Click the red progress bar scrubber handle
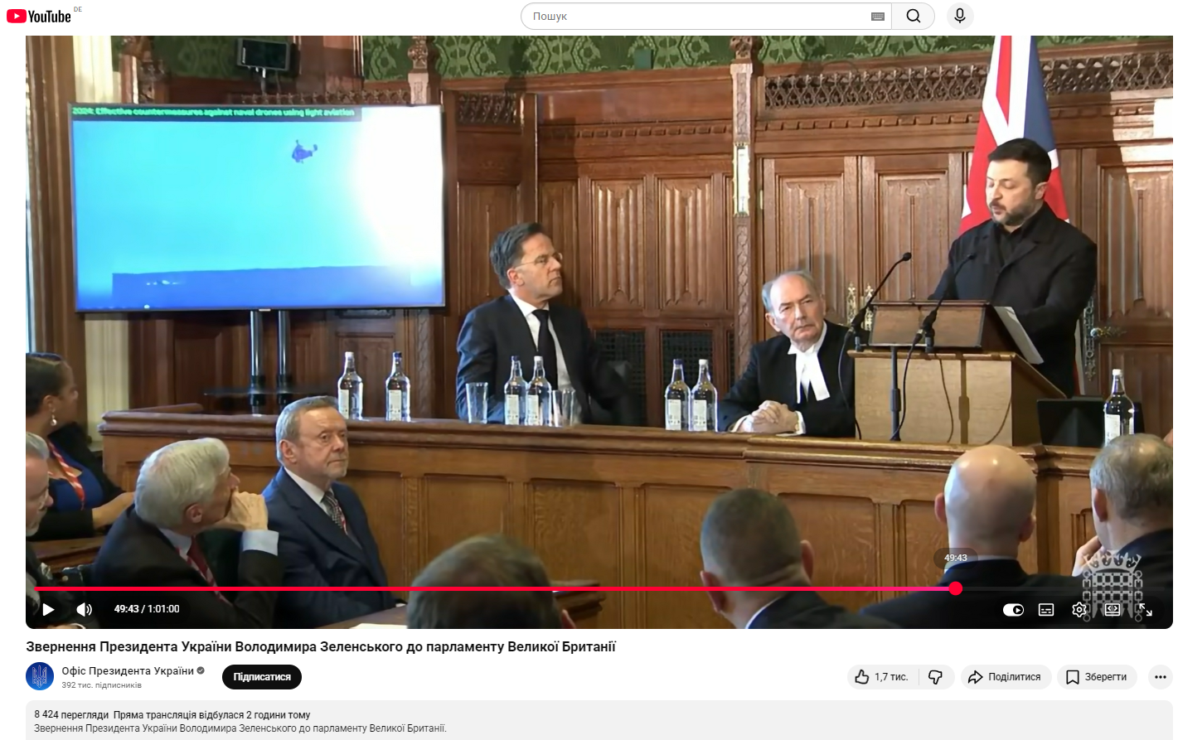Screen dimensions: 1178x740 (x=955, y=588)
